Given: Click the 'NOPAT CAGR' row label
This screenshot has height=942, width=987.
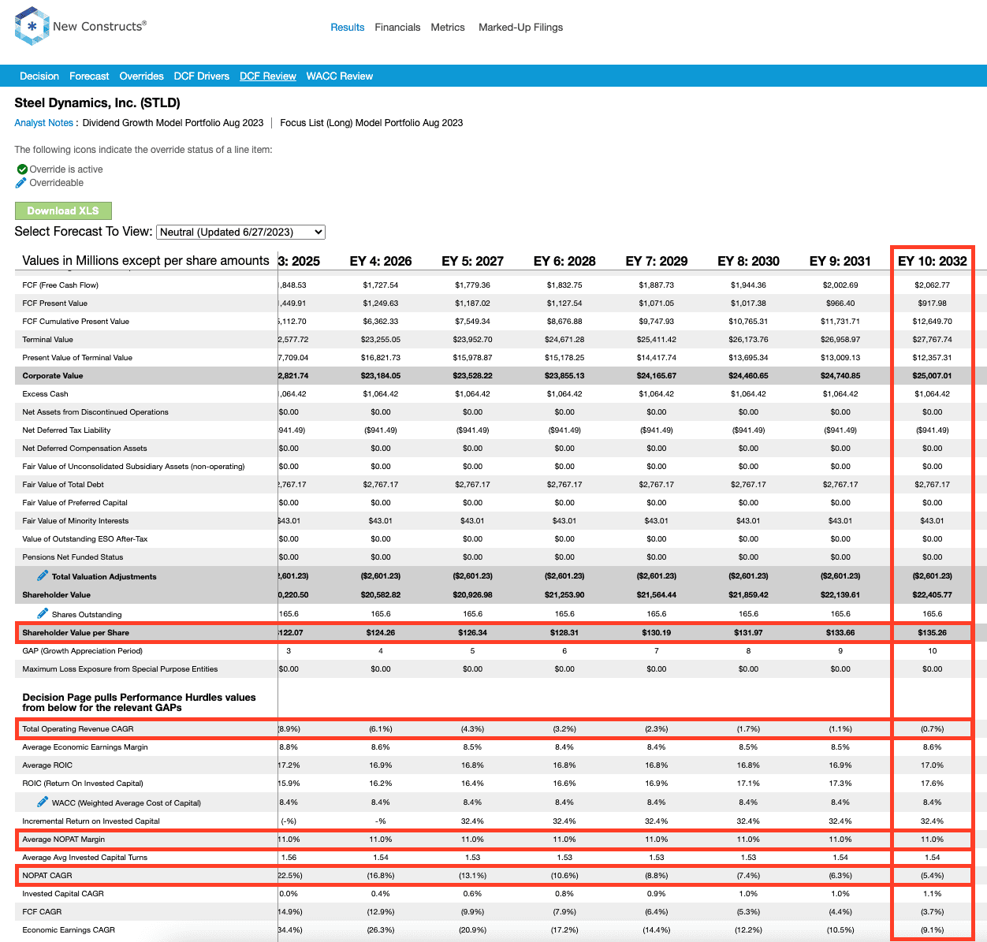Looking at the screenshot, I should click(47, 876).
